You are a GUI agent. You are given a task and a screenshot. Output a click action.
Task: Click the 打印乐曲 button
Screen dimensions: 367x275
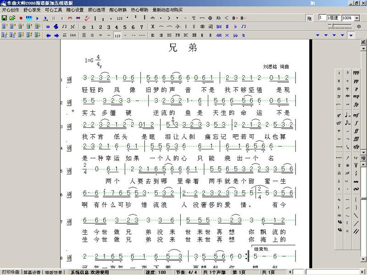click(x=11, y=272)
